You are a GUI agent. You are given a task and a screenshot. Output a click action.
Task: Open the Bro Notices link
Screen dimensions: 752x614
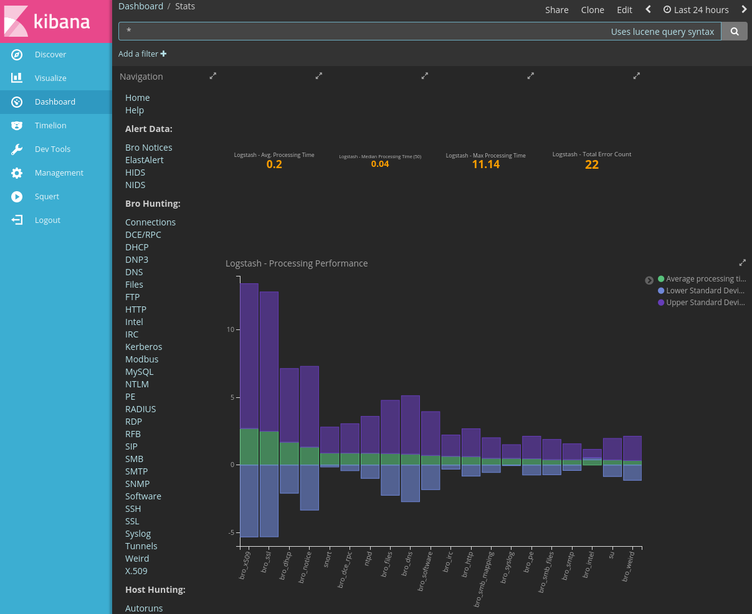click(148, 148)
